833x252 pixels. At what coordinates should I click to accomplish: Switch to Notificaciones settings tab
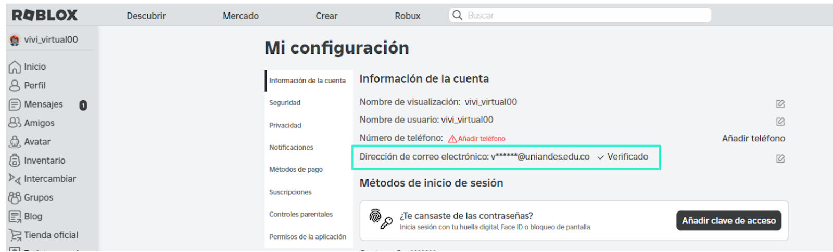tap(291, 148)
